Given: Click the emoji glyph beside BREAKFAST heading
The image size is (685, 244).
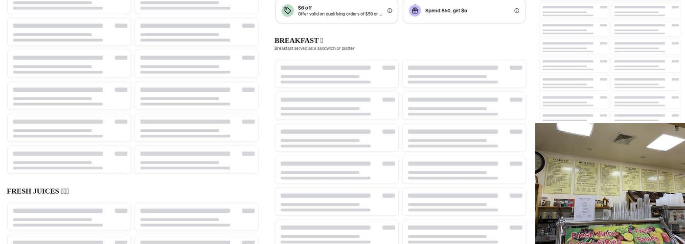Looking at the screenshot, I should pyautogui.click(x=321, y=41).
